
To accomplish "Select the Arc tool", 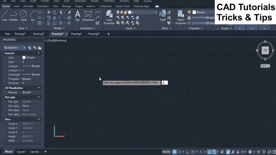I will click(x=33, y=15).
